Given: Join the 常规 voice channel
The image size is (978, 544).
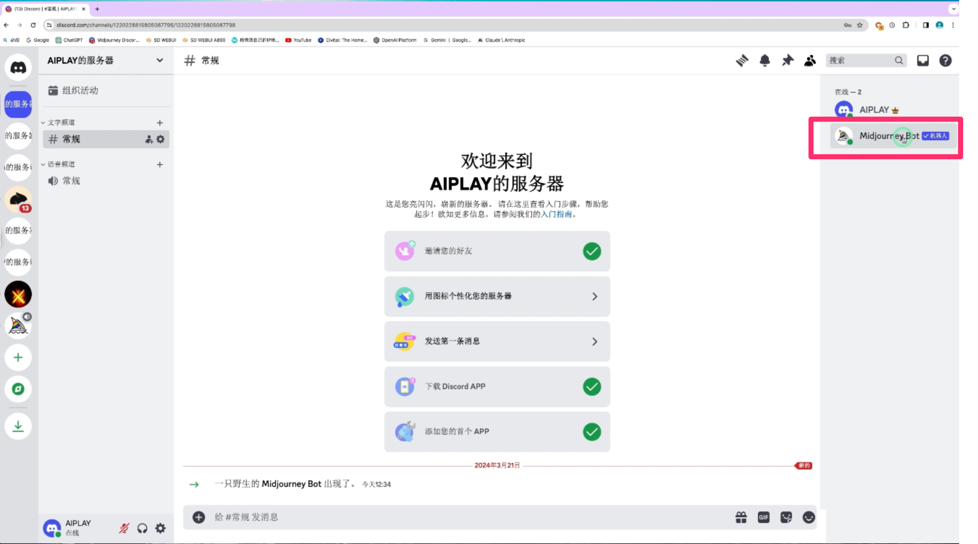Looking at the screenshot, I should (106, 181).
